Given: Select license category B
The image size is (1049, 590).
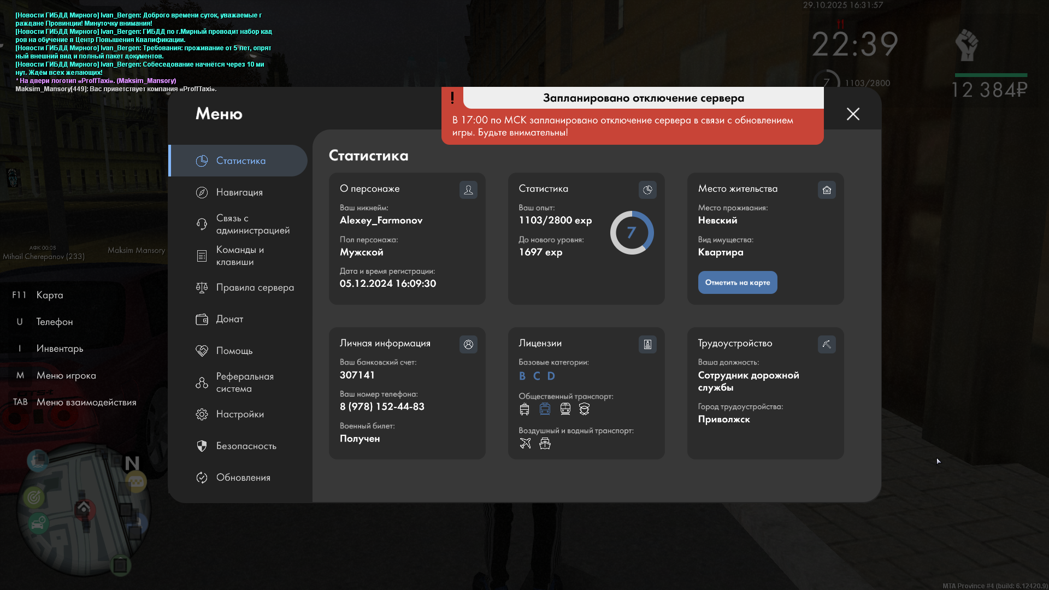Looking at the screenshot, I should [x=522, y=376].
